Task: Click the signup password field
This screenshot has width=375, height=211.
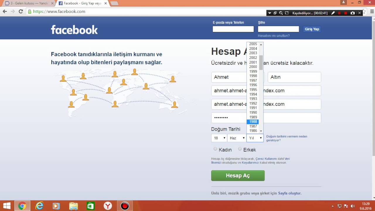Action: (x=266, y=118)
